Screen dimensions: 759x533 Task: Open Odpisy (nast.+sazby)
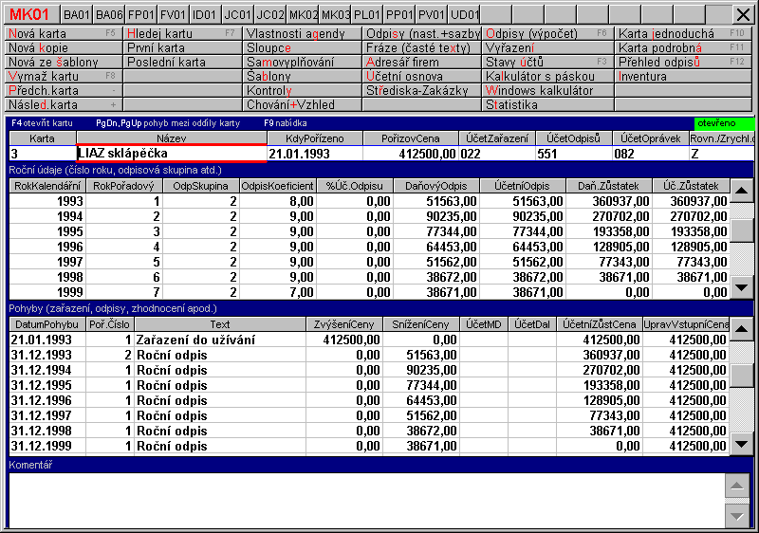tap(421, 33)
